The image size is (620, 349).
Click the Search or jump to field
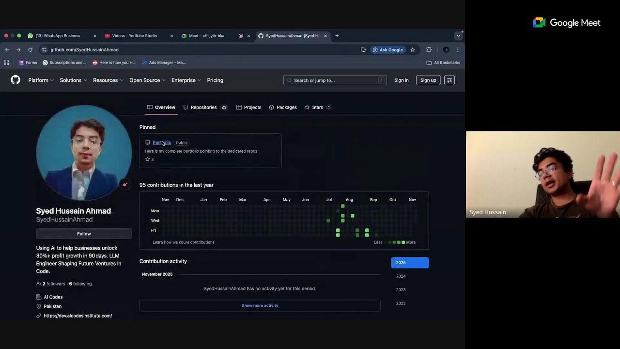click(x=335, y=80)
